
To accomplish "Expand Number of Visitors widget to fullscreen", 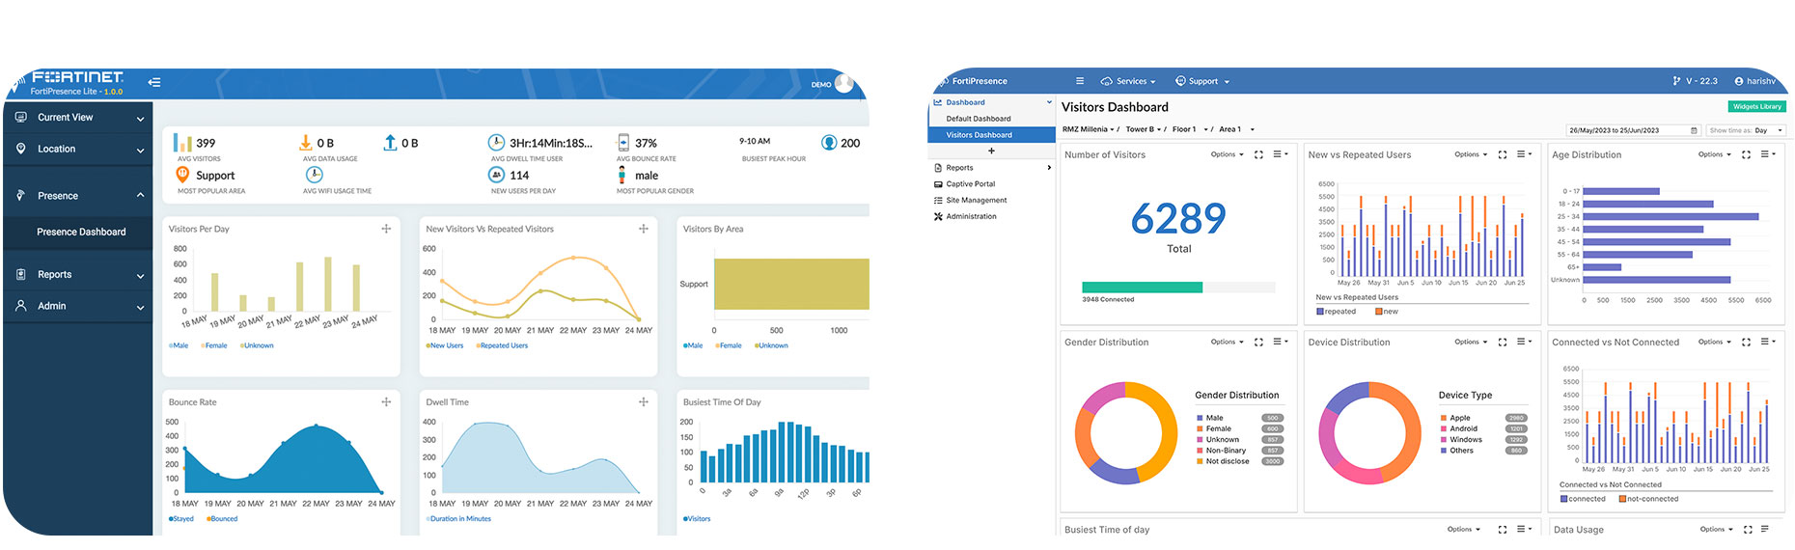I will [x=1258, y=154].
